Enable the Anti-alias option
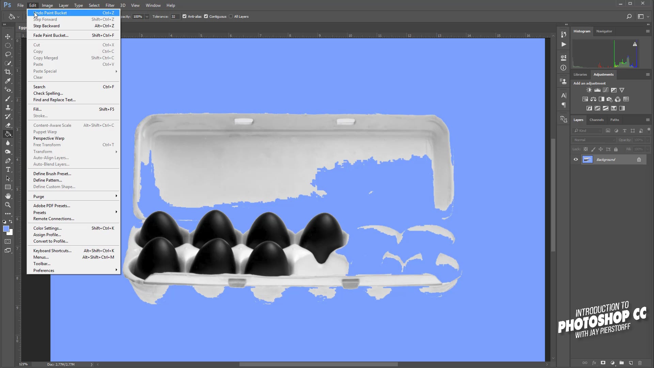Image resolution: width=654 pixels, height=368 pixels. tap(185, 16)
